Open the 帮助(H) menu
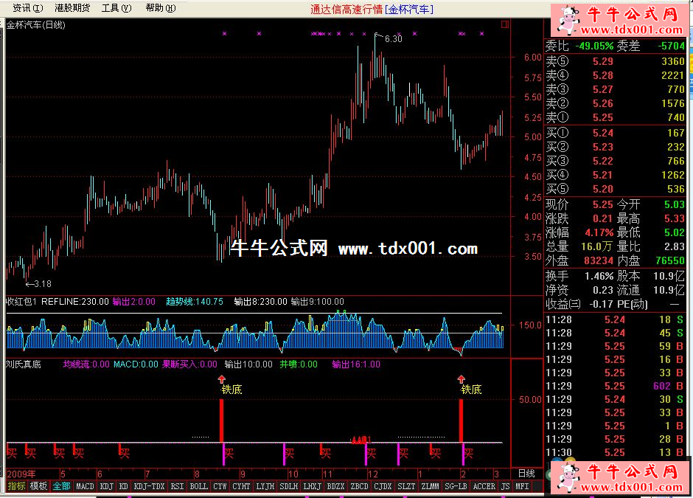The width and height of the screenshot is (693, 498). tap(161, 8)
